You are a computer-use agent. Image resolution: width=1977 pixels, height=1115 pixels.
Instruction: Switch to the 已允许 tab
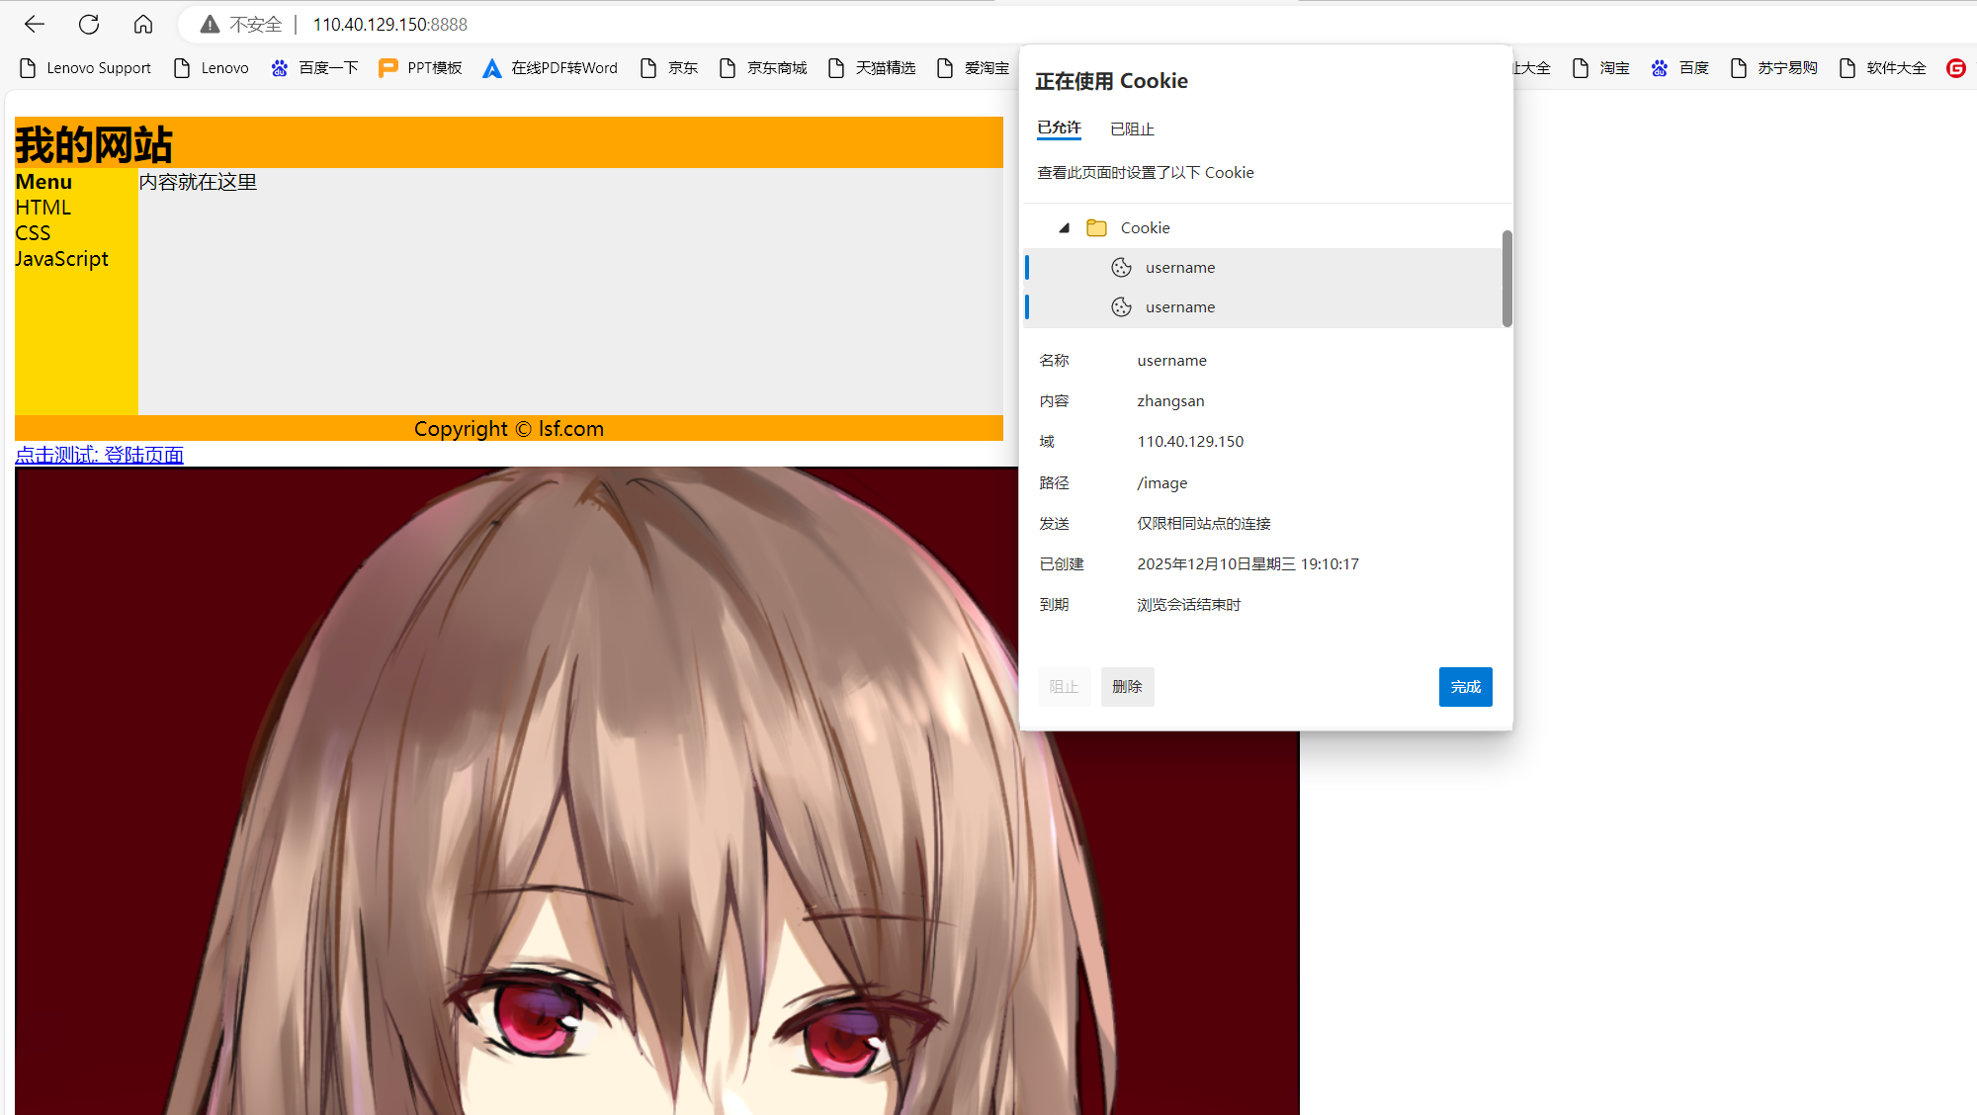(1059, 129)
